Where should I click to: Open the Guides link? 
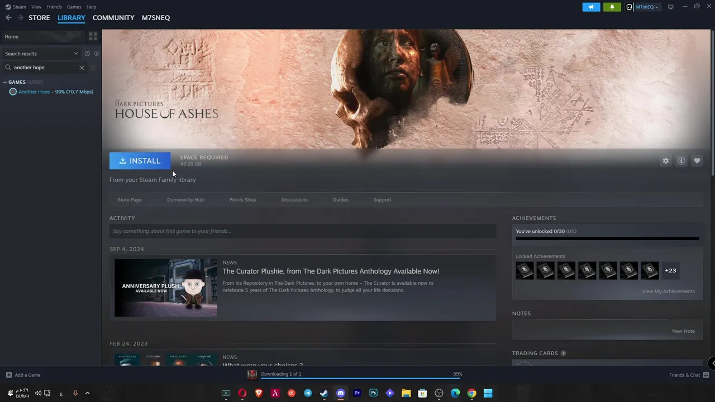tap(340, 200)
